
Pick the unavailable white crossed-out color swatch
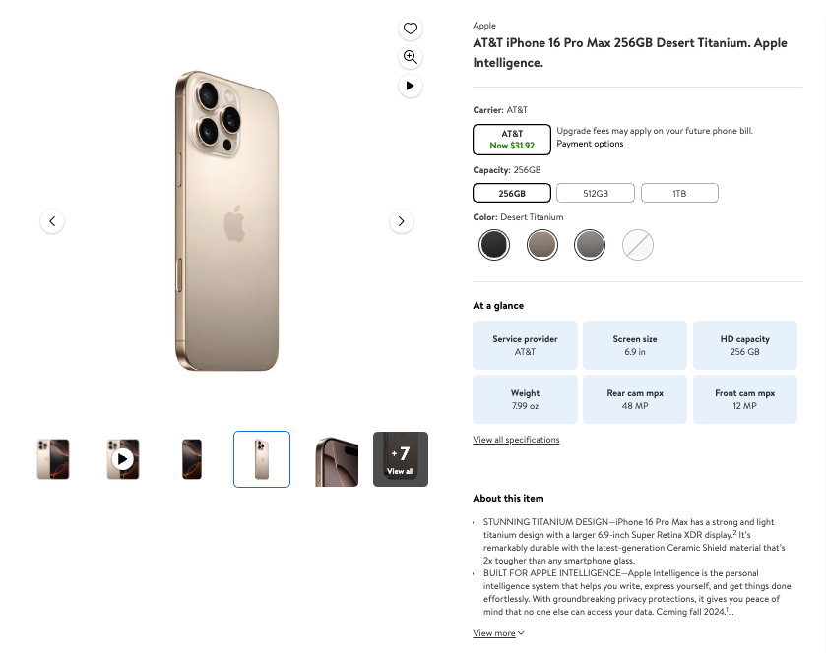638,244
